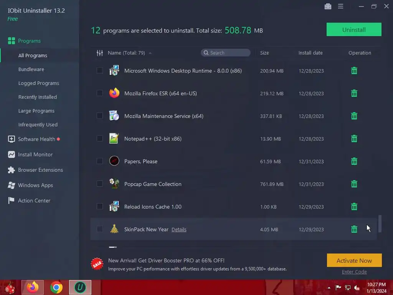393x295 pixels.
Task: Check Microsoft Windows Desktop Runtime checkbox
Action: 100,70
